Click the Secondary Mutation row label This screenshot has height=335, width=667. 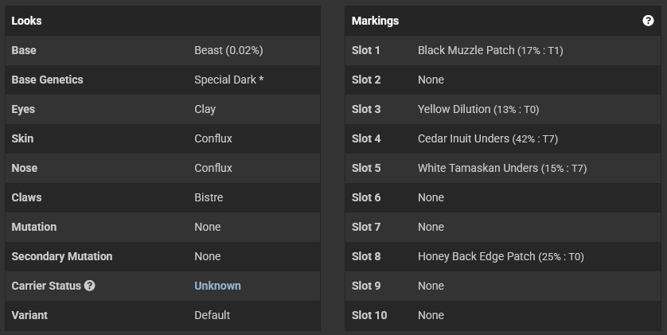[x=62, y=256]
